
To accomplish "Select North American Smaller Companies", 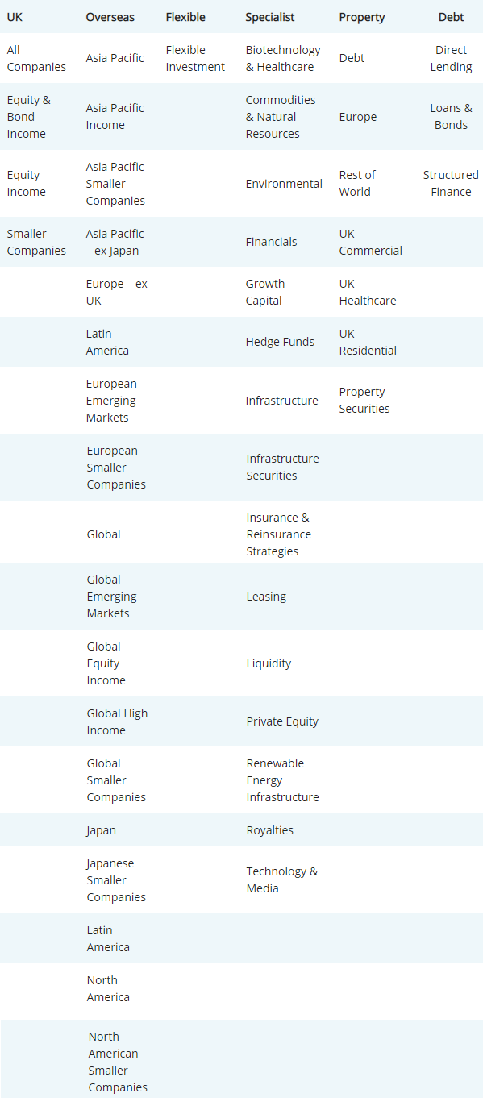I will [118, 1062].
